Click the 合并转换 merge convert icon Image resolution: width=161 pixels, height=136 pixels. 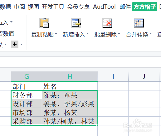tap(139, 23)
